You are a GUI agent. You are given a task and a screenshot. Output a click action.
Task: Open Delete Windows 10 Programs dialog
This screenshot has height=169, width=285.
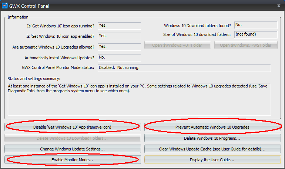pyautogui.click(x=212, y=138)
